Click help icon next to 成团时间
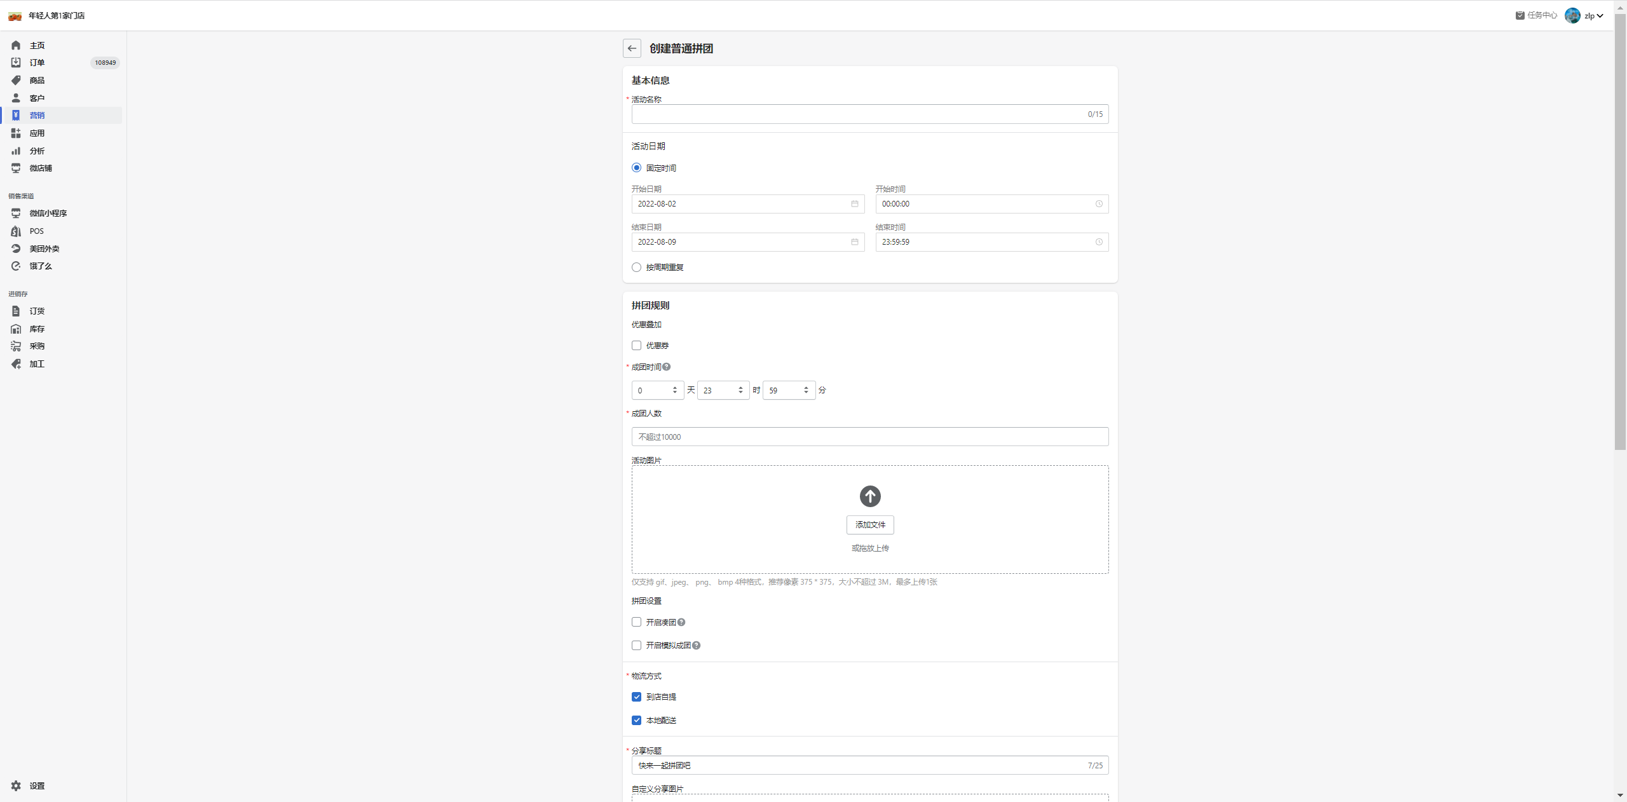This screenshot has height=802, width=1627. click(666, 367)
